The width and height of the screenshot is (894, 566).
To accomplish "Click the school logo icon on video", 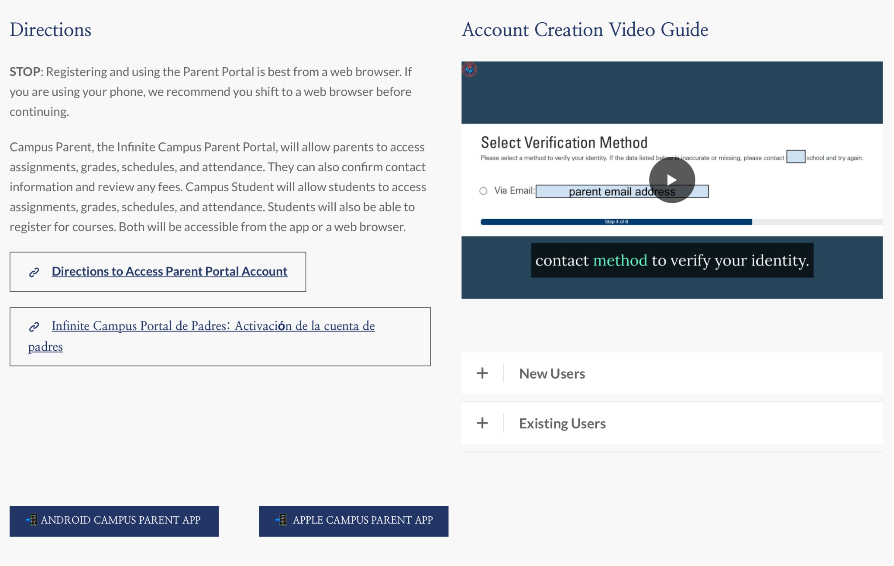I will 470,69.
